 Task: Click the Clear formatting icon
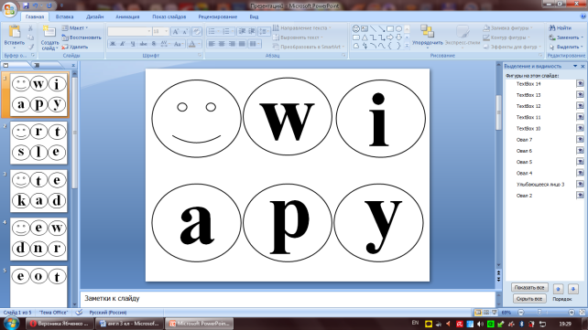(197, 32)
